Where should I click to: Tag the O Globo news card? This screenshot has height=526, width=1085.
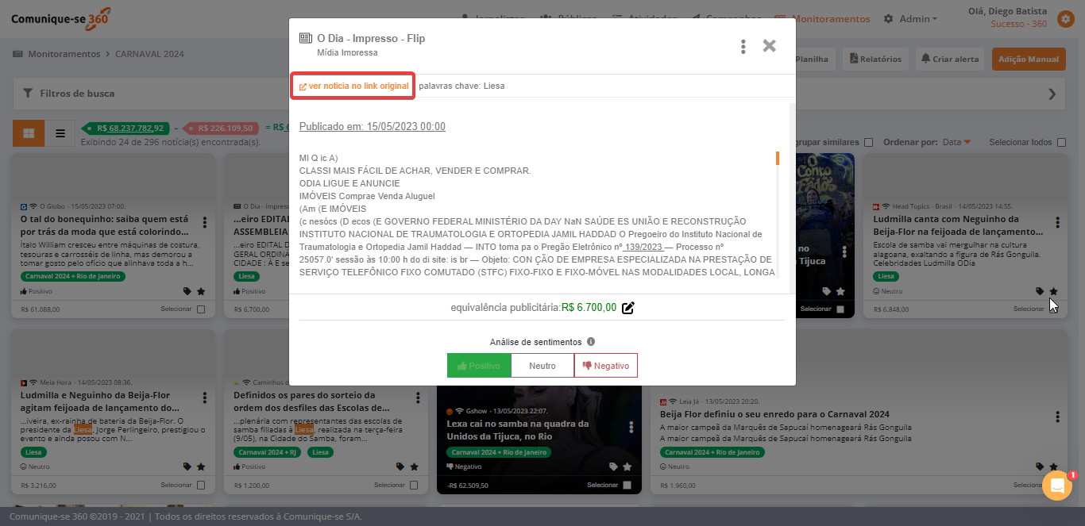click(187, 291)
